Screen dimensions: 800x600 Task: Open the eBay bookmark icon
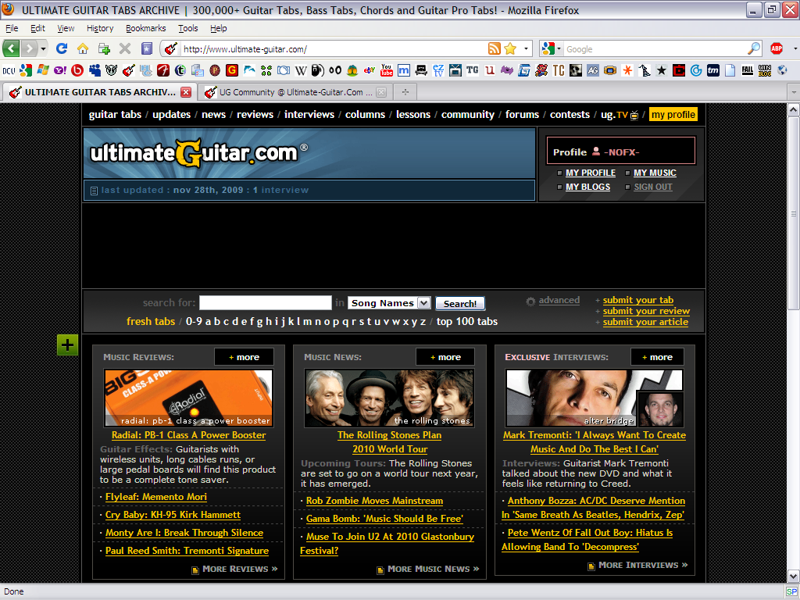(370, 70)
